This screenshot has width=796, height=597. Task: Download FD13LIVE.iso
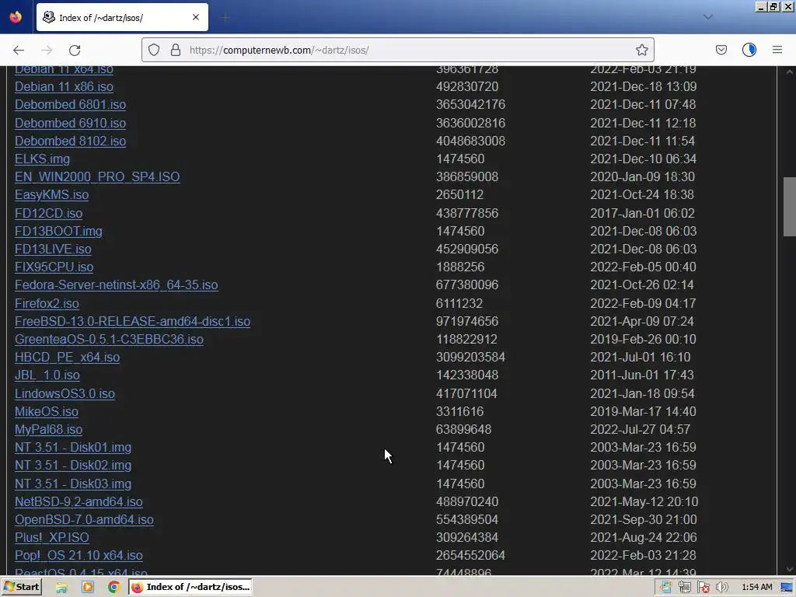click(x=53, y=249)
